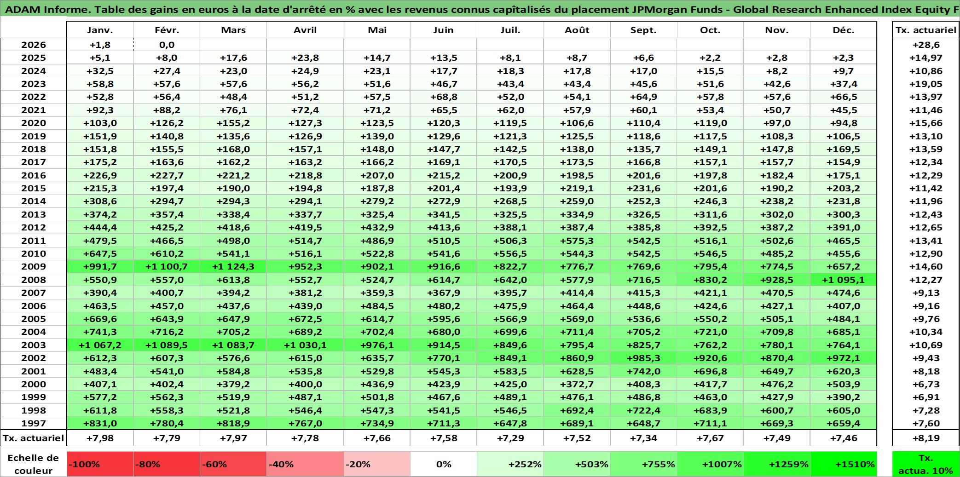Click the December actuarial rate '+7,46'

(x=844, y=438)
